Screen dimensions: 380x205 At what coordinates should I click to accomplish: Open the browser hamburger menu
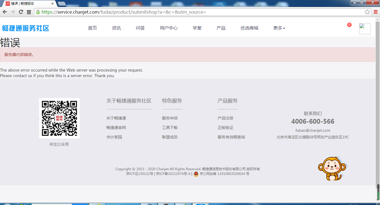(x=376, y=12)
